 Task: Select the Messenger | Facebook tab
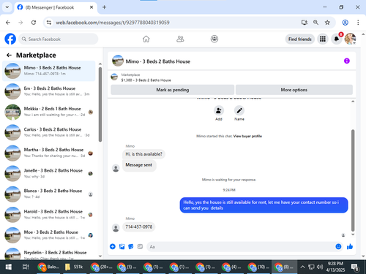point(56,7)
